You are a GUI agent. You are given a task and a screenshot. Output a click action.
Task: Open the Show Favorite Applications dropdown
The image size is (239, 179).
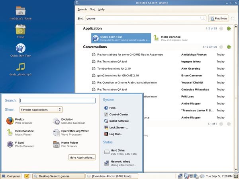(41, 110)
